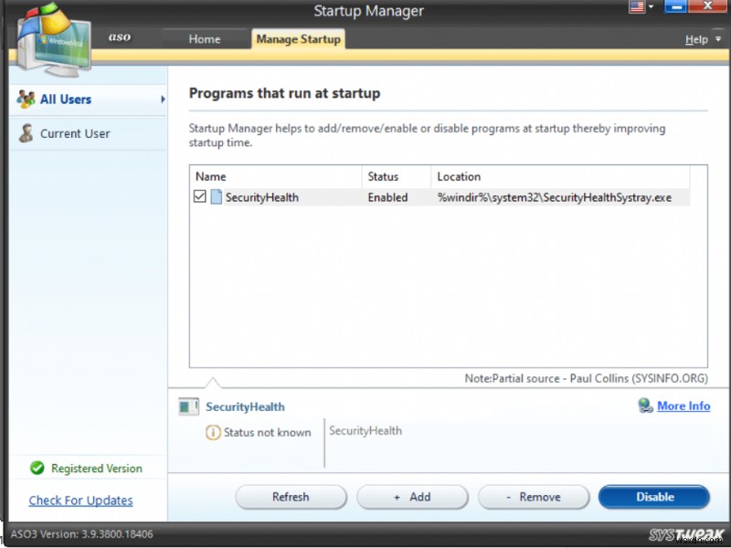Click the US flag language icon
The width and height of the screenshot is (731, 548).
[x=637, y=7]
